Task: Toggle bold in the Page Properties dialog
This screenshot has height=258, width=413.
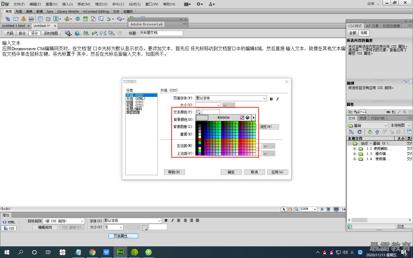Action: [271, 99]
